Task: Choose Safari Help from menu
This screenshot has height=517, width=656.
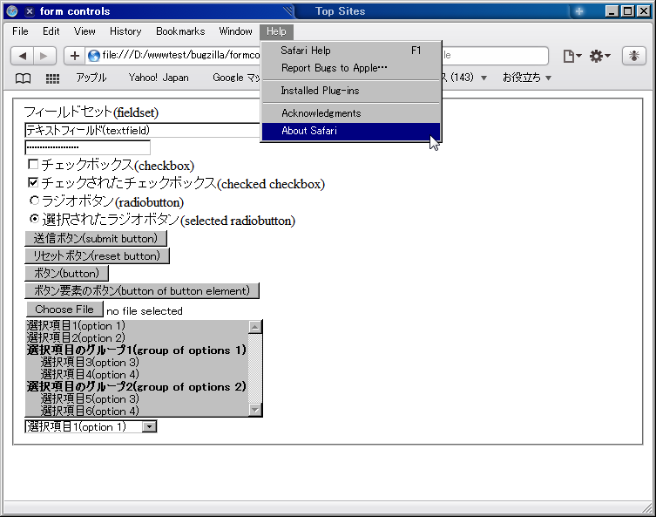Action: [x=351, y=51]
